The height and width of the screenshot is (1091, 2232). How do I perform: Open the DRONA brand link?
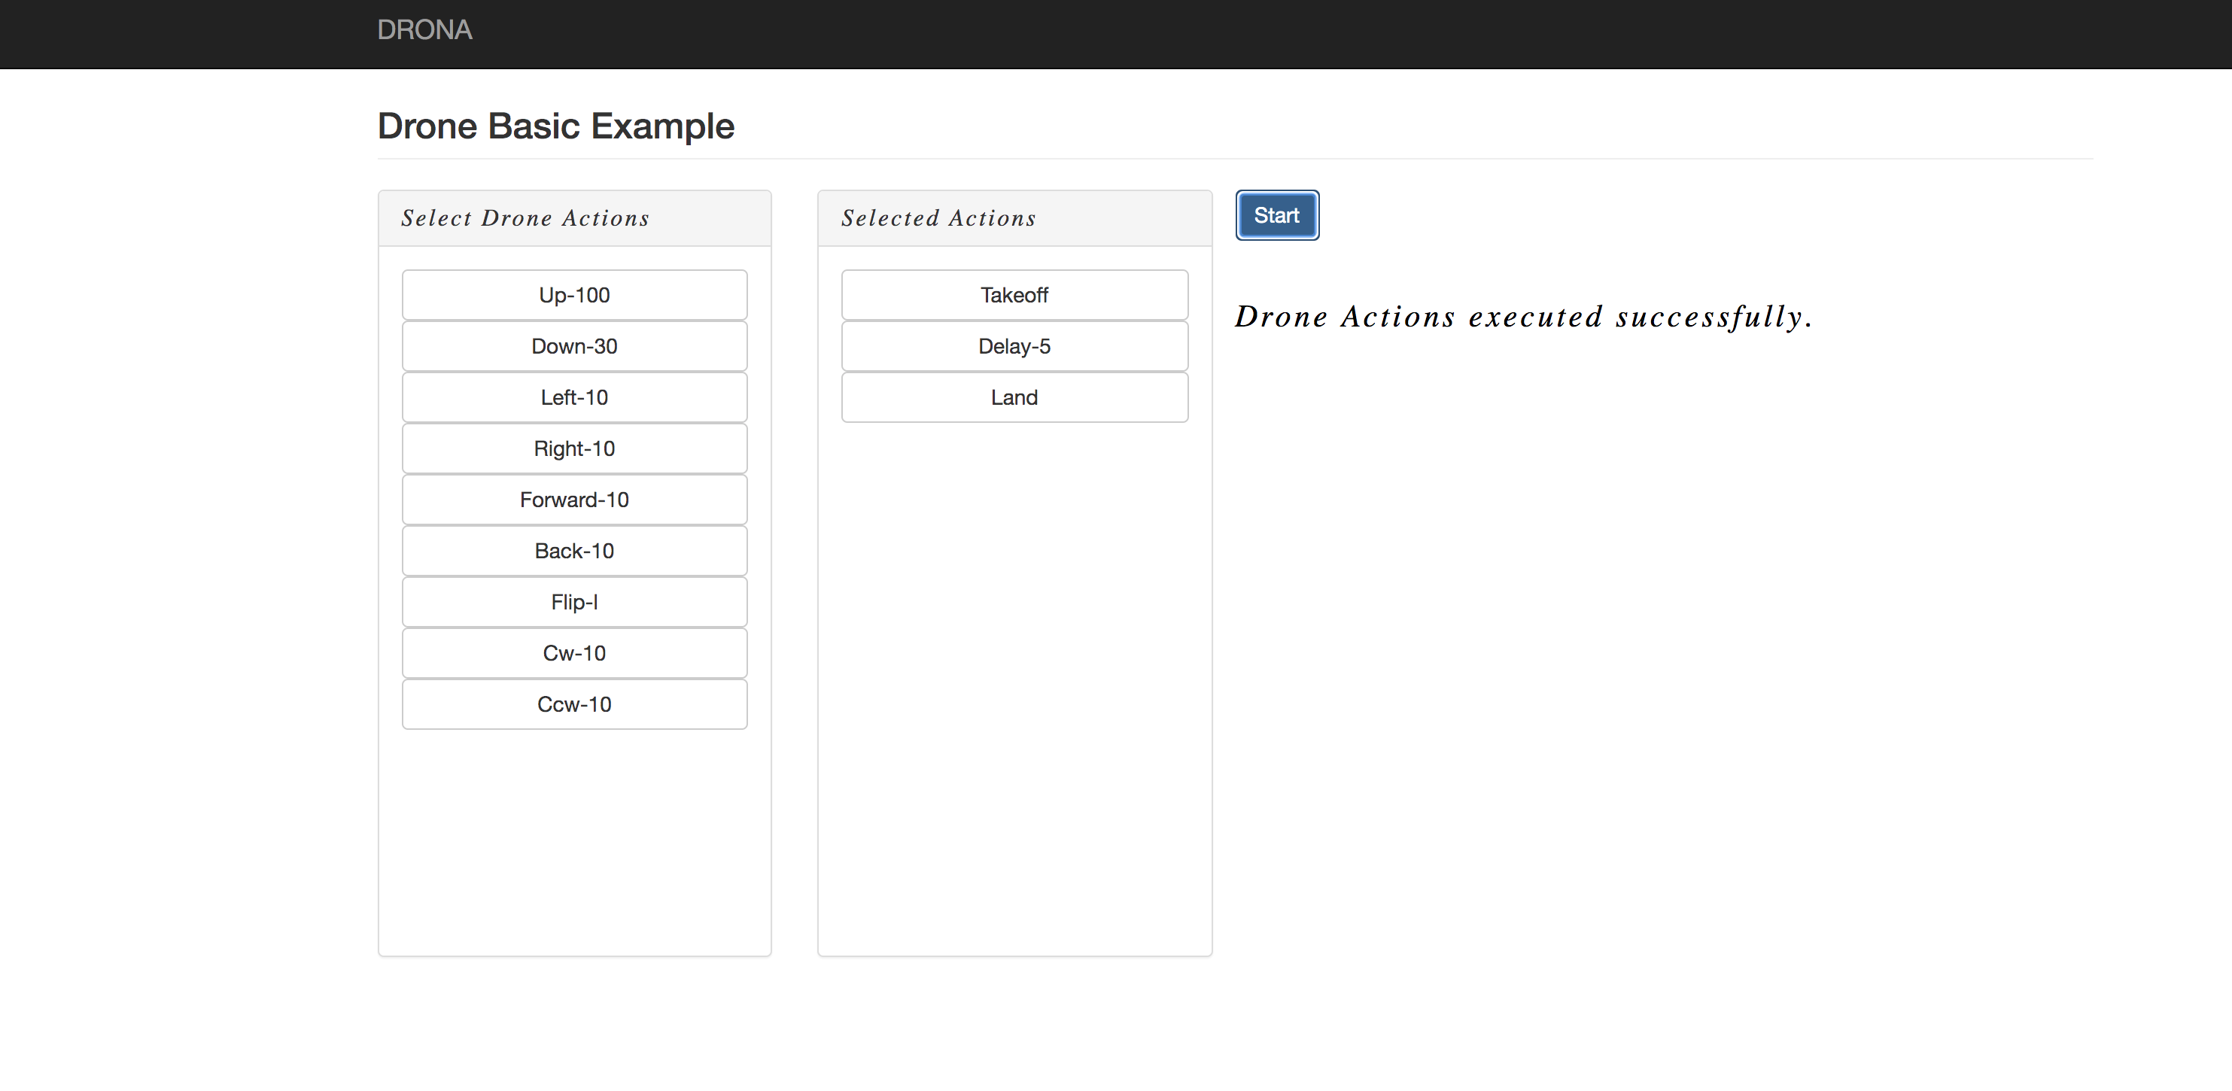coord(424,30)
